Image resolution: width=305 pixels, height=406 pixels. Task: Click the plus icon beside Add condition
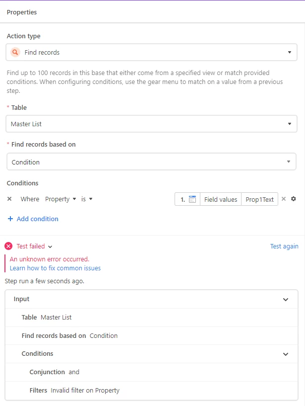pos(10,219)
